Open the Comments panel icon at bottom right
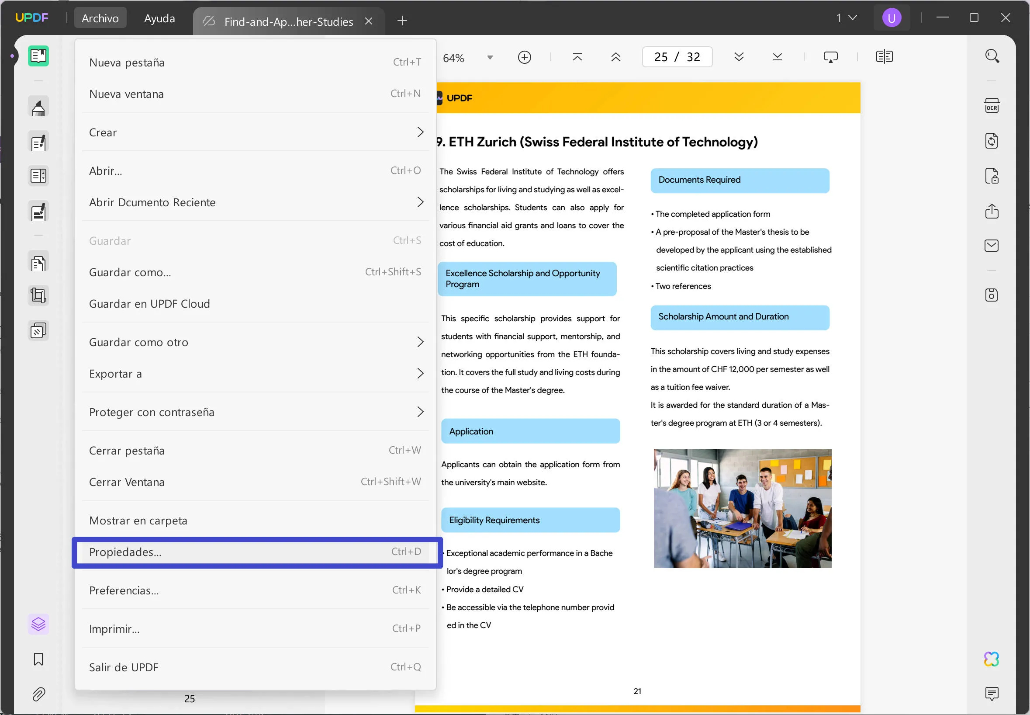The width and height of the screenshot is (1030, 715). tap(992, 694)
